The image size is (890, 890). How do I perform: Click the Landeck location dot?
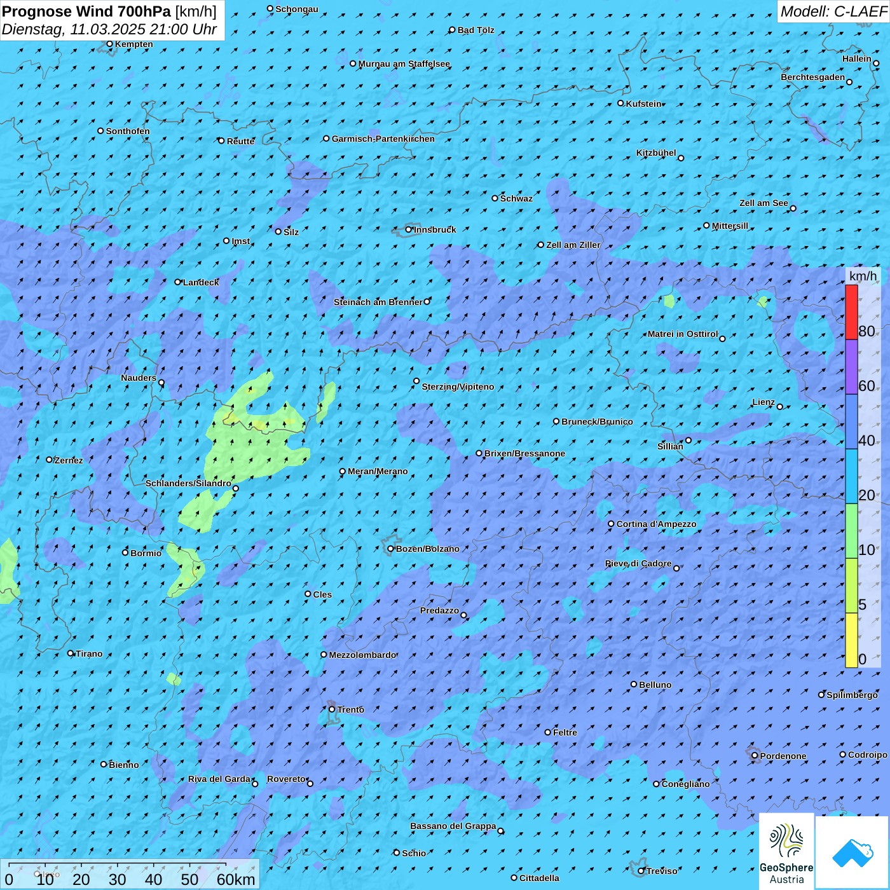point(178,282)
